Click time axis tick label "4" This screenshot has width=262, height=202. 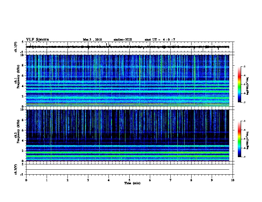point(109,180)
